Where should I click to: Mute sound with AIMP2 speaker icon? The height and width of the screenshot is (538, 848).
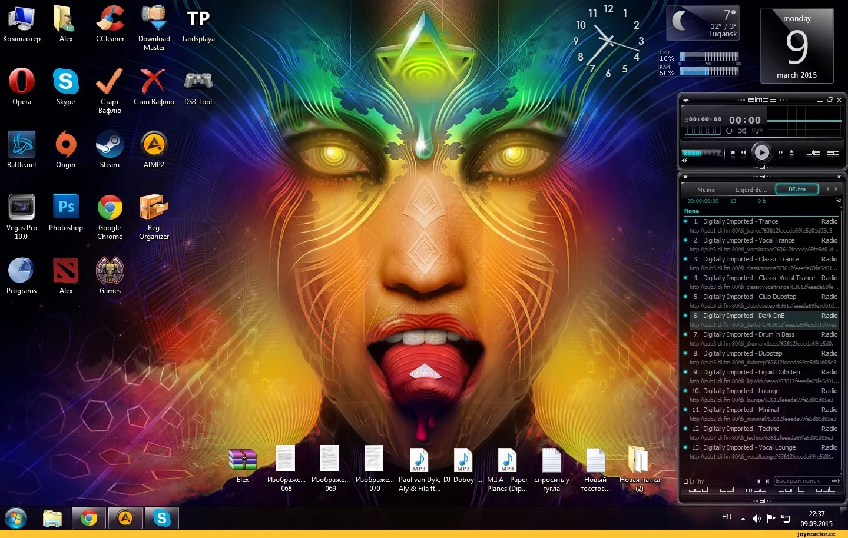pos(684,161)
